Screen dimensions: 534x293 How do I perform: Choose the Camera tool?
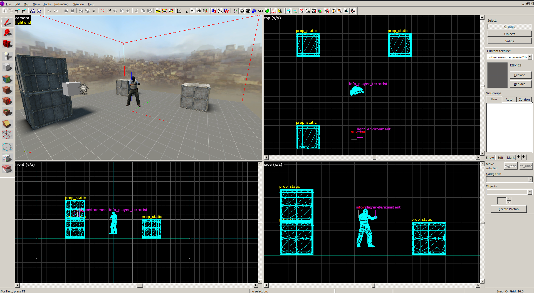pyautogui.click(x=7, y=44)
